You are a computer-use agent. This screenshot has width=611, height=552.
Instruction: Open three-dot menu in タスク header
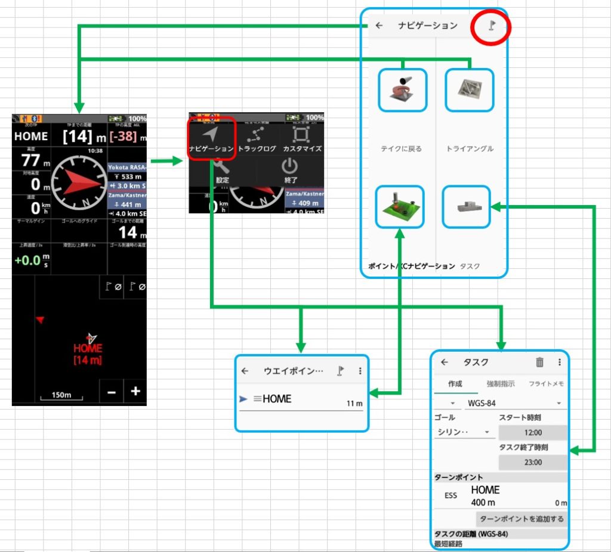click(x=559, y=362)
